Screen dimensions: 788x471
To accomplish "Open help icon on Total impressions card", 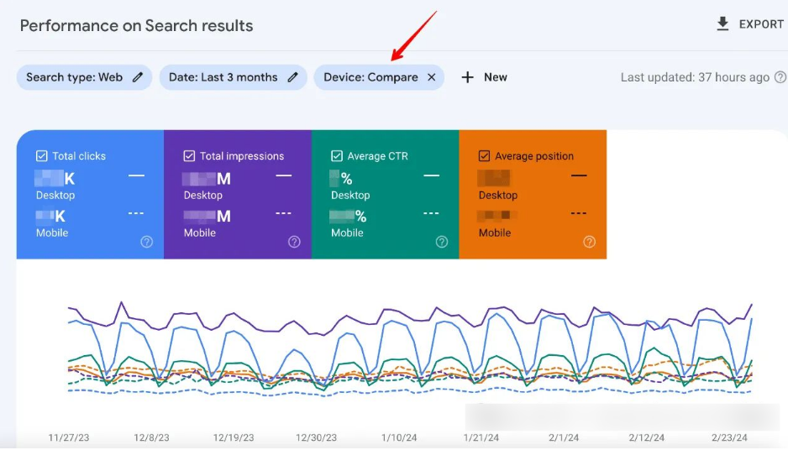I will 294,242.
